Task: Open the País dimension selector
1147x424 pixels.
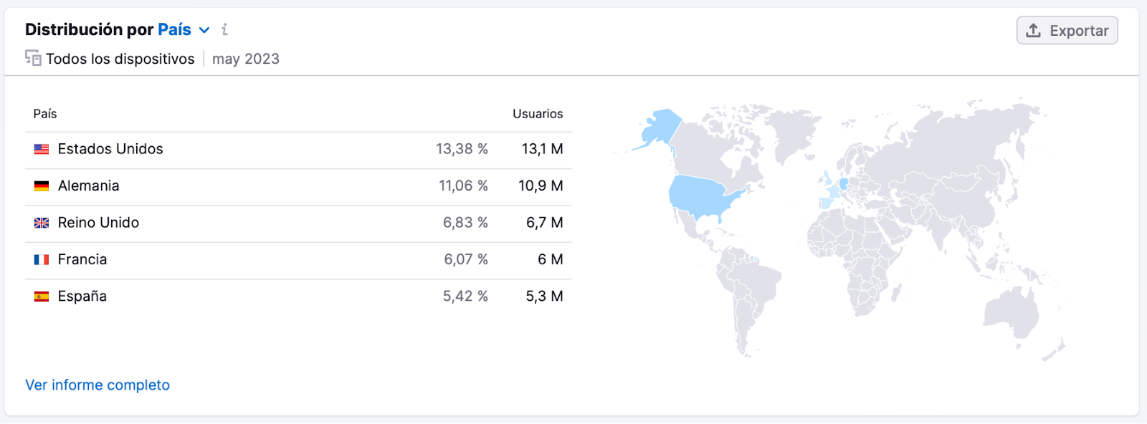Action: 174,29
